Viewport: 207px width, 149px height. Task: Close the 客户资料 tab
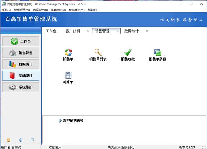pos(88,31)
